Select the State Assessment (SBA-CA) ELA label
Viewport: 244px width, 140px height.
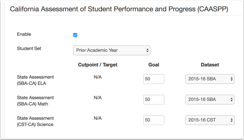tap(35, 80)
